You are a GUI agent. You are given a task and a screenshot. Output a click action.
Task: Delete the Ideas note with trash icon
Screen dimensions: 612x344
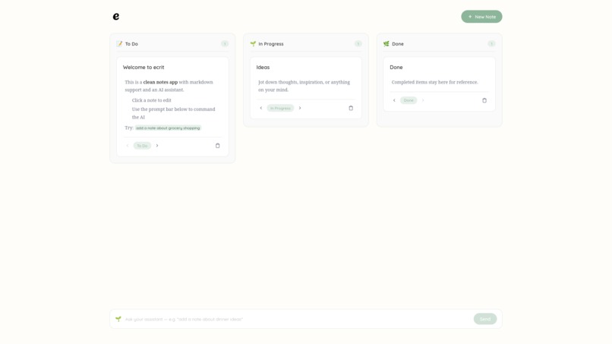click(x=351, y=108)
